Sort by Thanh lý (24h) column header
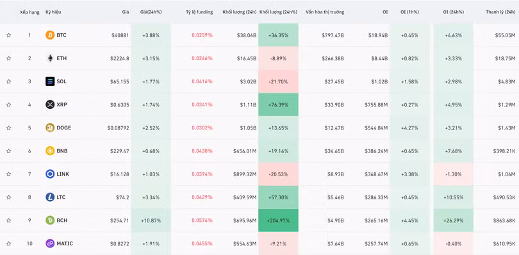The image size is (519, 255). coord(500,12)
